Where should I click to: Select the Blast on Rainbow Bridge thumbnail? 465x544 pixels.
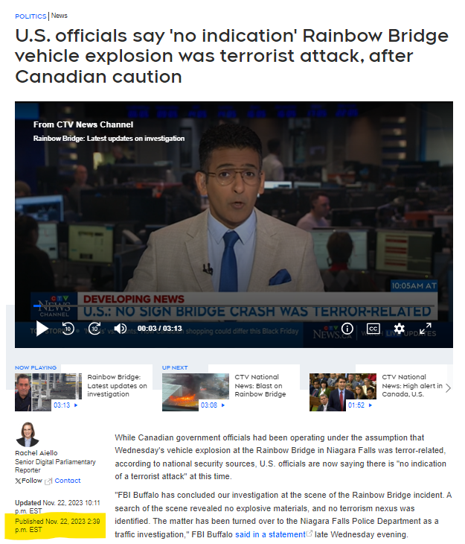(x=196, y=392)
